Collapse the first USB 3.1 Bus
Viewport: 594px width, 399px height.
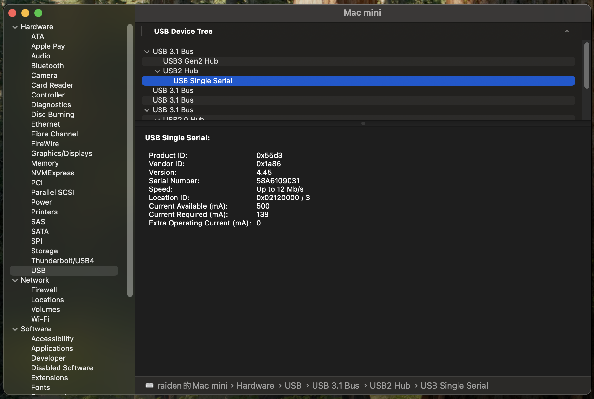147,52
